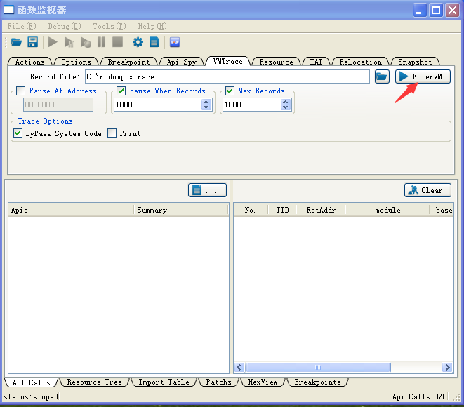Click the scrollbar left arrow in call list
Viewport: 464px width, 407px height.
[239, 368]
